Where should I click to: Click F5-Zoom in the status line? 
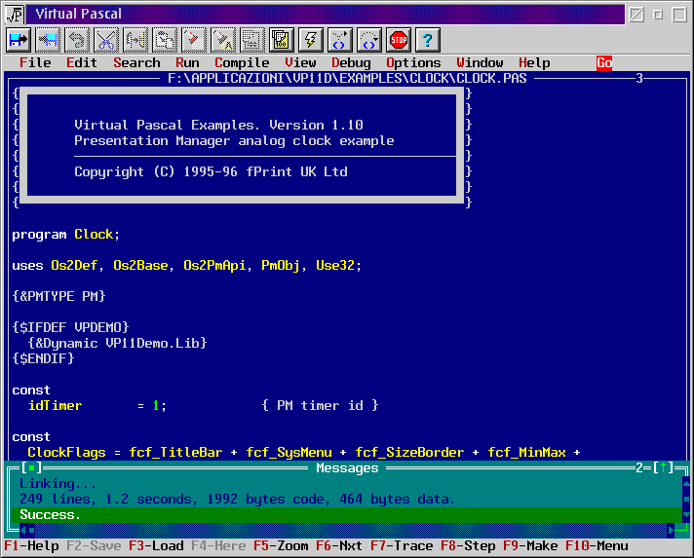coord(281,546)
